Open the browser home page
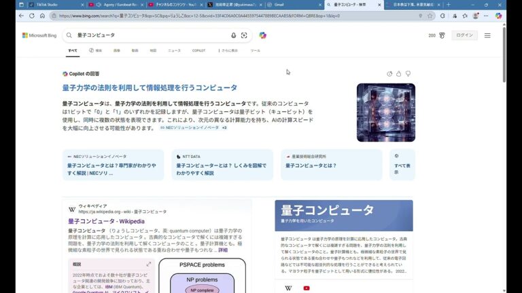522x293 pixels. (42, 16)
